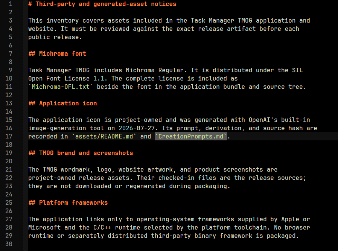Click the date 2026-07-27 in line 16
Viewport: 338px width, 251px height.
(137, 128)
